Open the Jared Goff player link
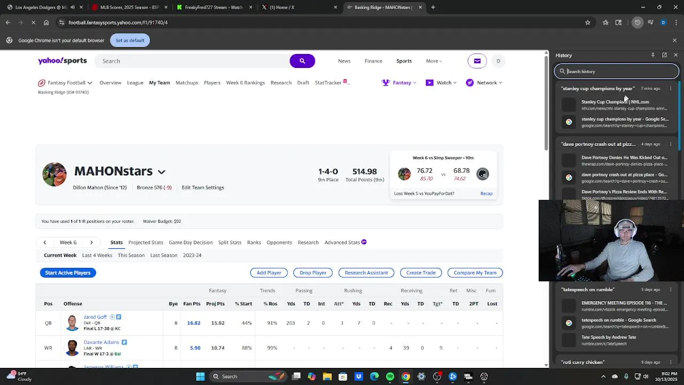 [95, 317]
